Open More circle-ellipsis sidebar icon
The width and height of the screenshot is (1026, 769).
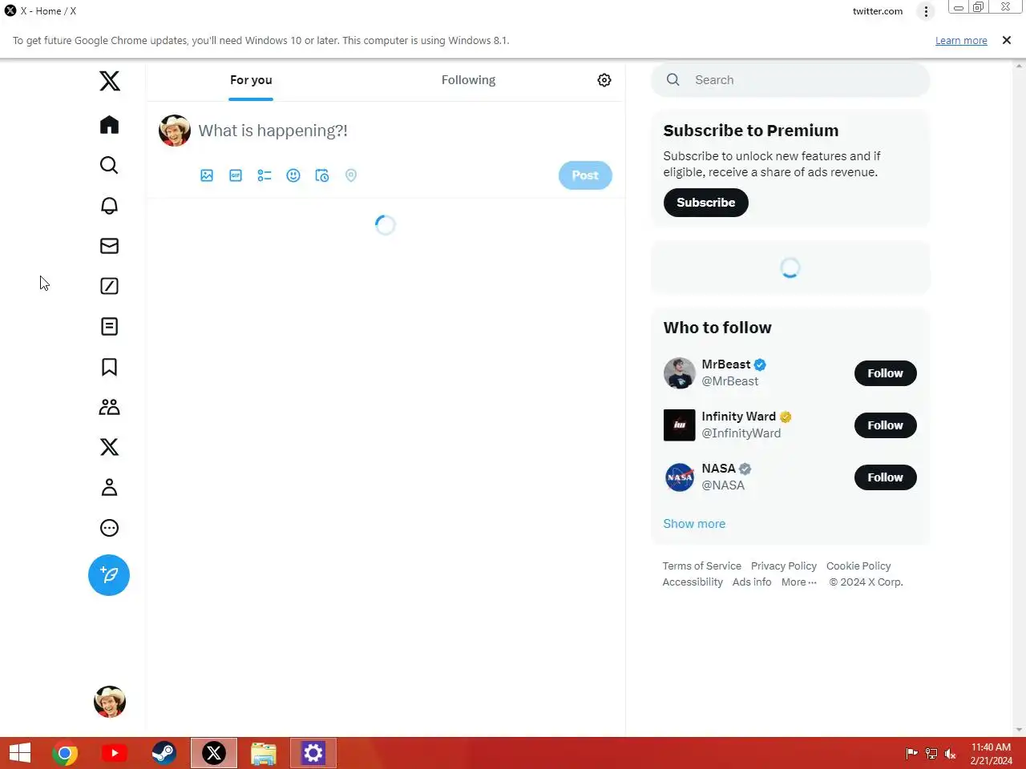[109, 528]
